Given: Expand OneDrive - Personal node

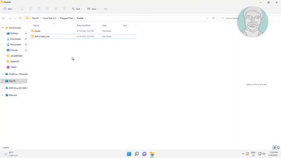Looking at the screenshot, I should [x=3, y=74].
